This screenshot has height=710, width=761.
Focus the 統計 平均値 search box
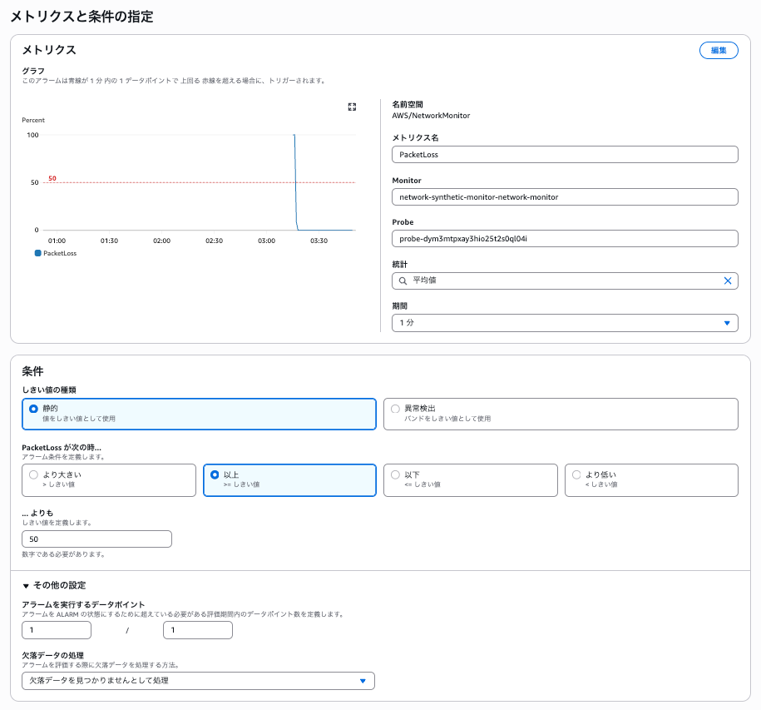point(565,281)
